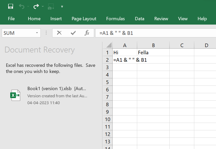Switch to the Data tab
216x149 pixels.
139,19
